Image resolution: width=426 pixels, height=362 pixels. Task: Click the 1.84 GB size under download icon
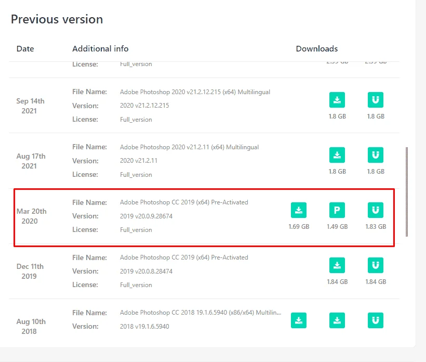pyautogui.click(x=337, y=282)
